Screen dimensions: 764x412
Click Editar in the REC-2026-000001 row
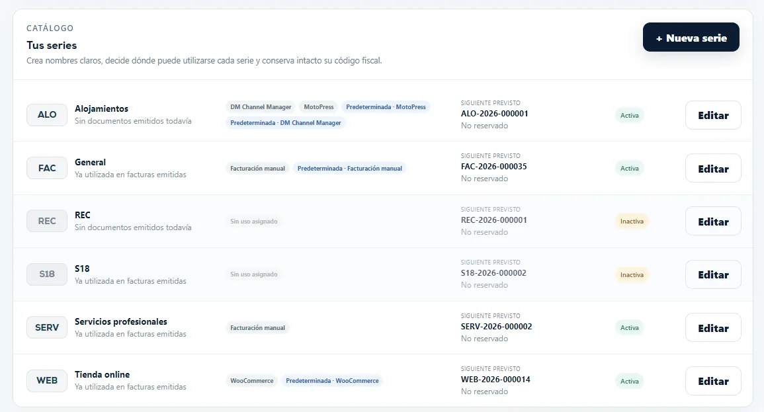coord(713,222)
